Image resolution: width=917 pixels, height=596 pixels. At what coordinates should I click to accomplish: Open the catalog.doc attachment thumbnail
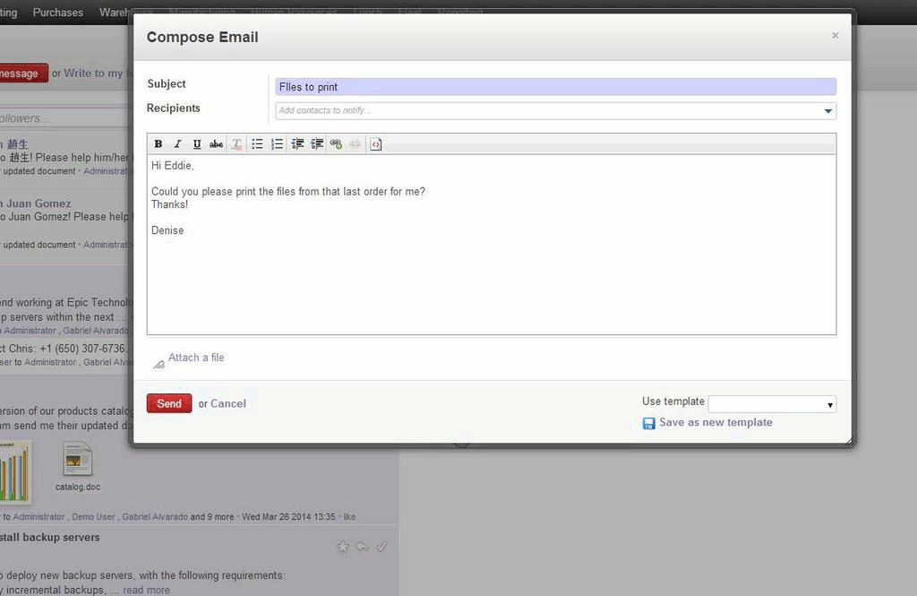(x=78, y=461)
